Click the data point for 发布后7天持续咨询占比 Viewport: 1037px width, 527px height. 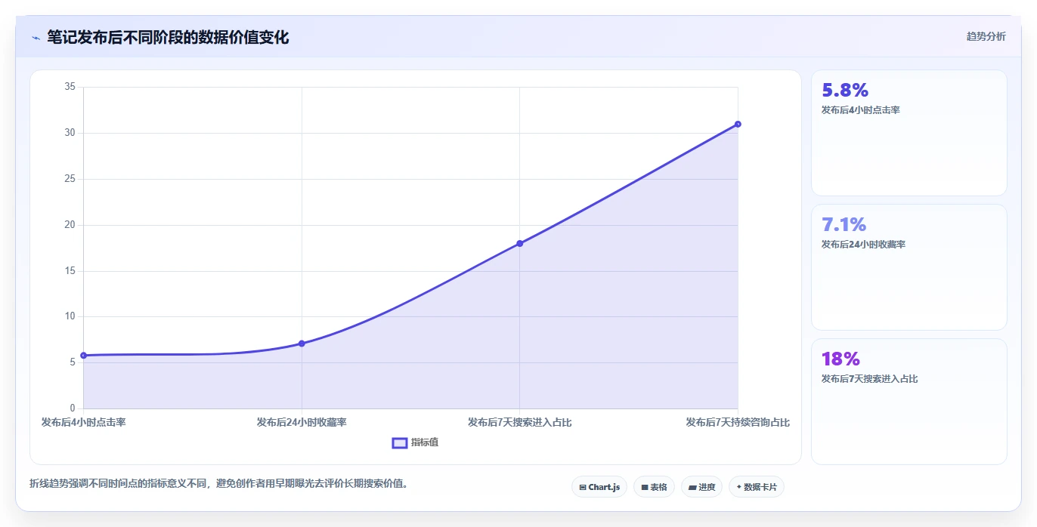pyautogui.click(x=738, y=124)
